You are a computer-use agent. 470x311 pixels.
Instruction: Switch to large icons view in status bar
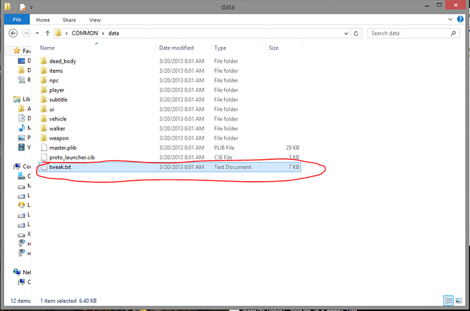[460, 300]
